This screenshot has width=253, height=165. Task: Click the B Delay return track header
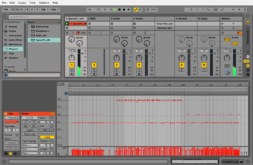coord(208,18)
